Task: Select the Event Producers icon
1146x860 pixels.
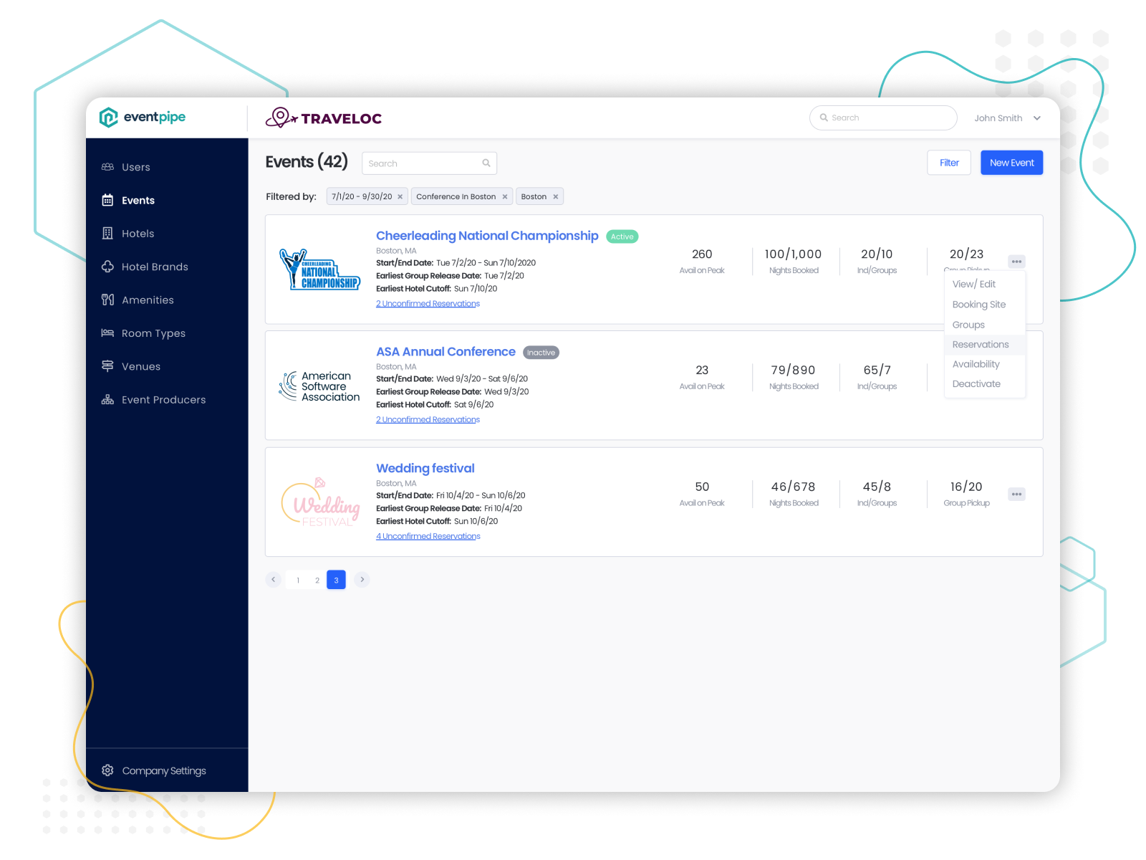Action: click(107, 399)
